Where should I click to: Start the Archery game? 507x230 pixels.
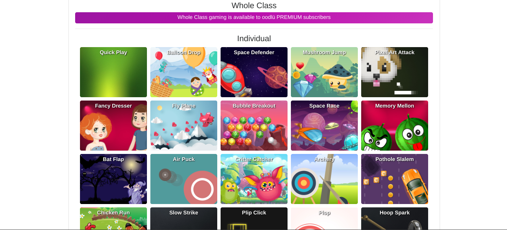point(324,179)
